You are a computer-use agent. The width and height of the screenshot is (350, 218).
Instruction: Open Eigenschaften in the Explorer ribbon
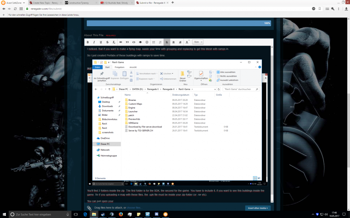pos(201,76)
